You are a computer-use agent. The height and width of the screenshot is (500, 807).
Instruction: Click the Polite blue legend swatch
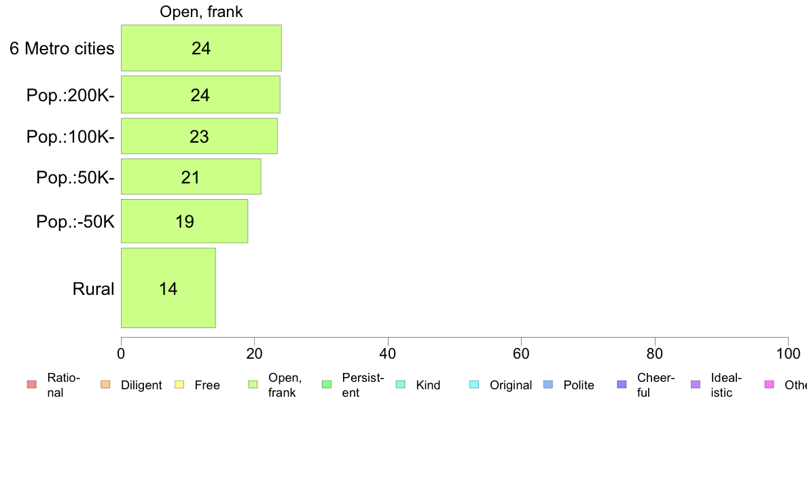tap(548, 385)
